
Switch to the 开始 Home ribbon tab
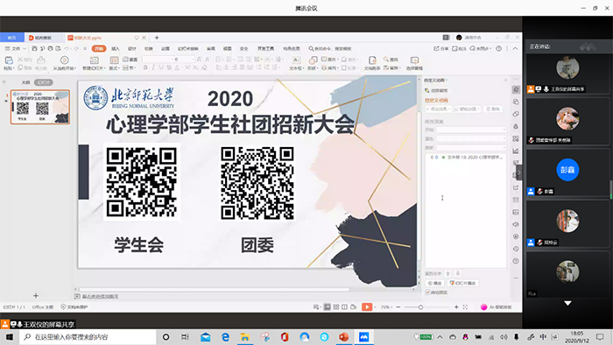click(99, 48)
